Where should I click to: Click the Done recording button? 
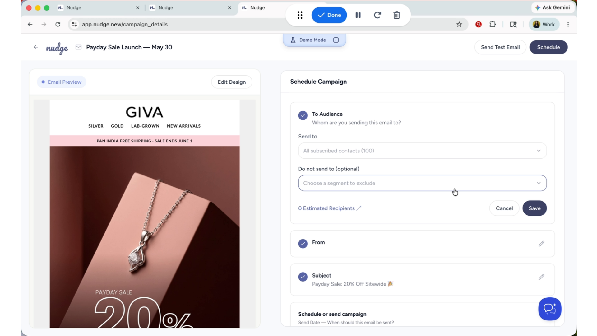pos(329,15)
